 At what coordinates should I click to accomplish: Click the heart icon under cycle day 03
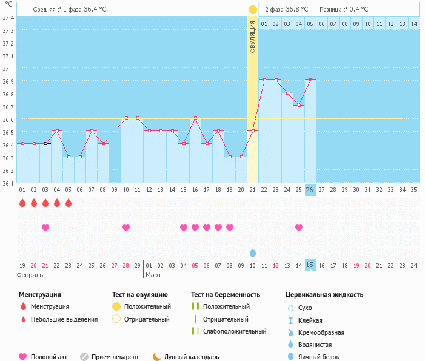coord(45,228)
